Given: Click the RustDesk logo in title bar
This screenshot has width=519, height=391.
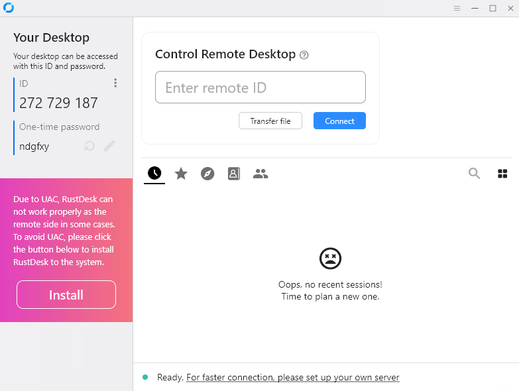Looking at the screenshot, I should [9, 8].
